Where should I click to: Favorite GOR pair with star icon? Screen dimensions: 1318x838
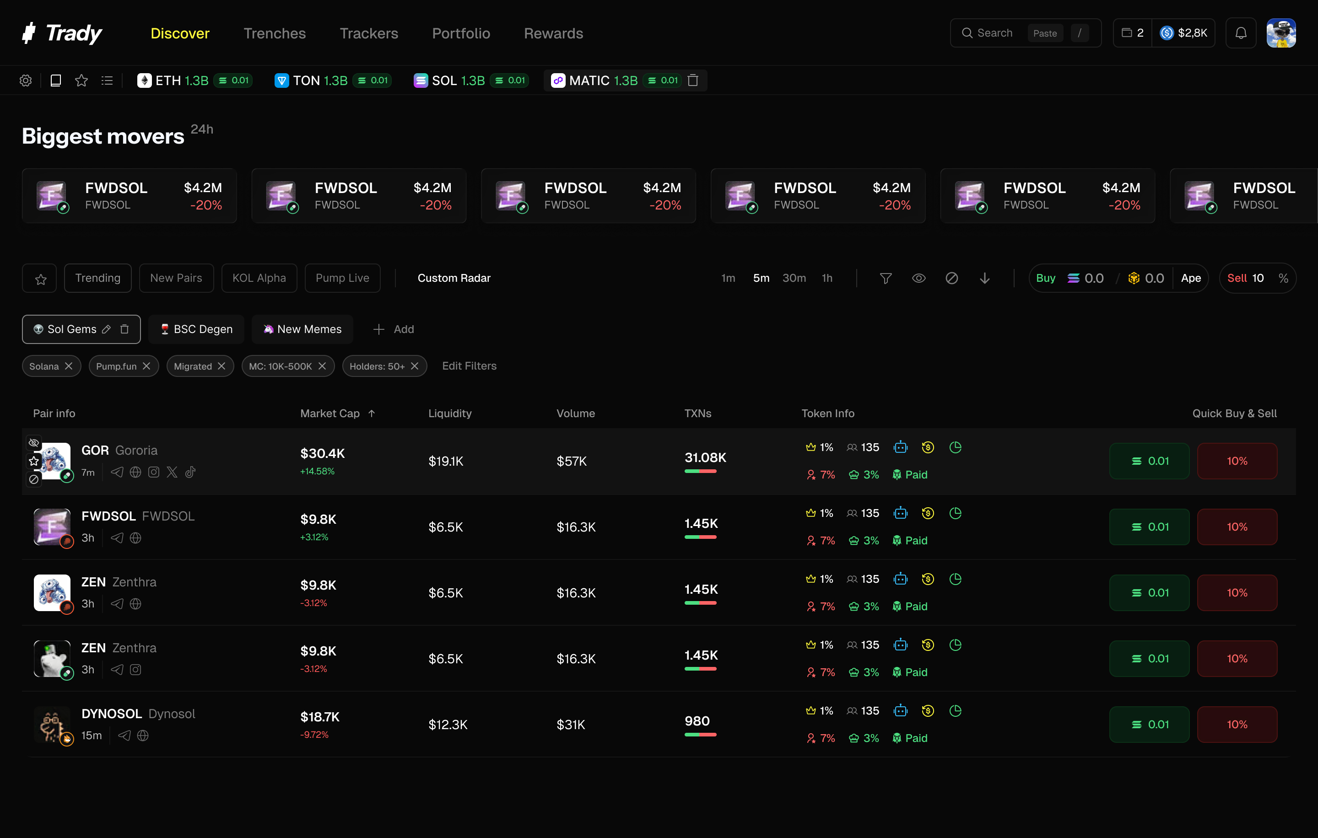click(x=34, y=461)
